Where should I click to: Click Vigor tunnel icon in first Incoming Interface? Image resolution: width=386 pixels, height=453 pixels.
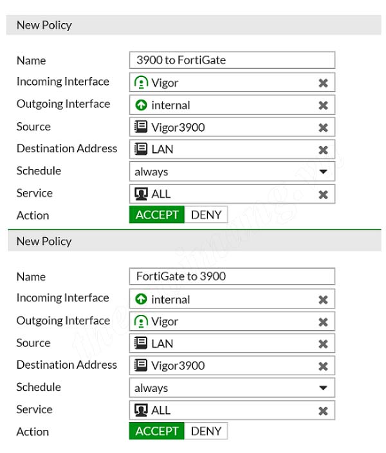[x=141, y=82]
